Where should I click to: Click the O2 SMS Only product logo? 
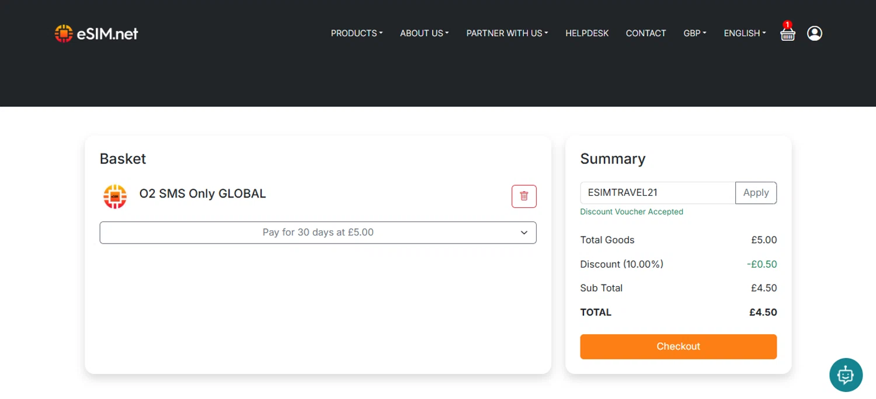(115, 196)
